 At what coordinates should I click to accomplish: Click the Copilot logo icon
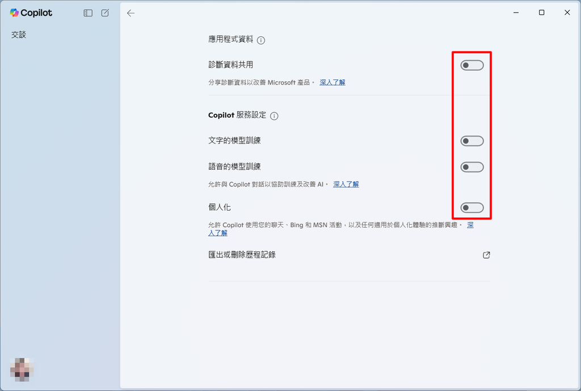14,12
